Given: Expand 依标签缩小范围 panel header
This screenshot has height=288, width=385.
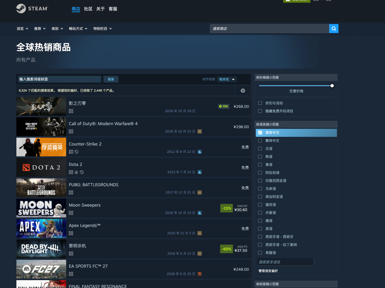Looking at the screenshot, I should (x=296, y=284).
